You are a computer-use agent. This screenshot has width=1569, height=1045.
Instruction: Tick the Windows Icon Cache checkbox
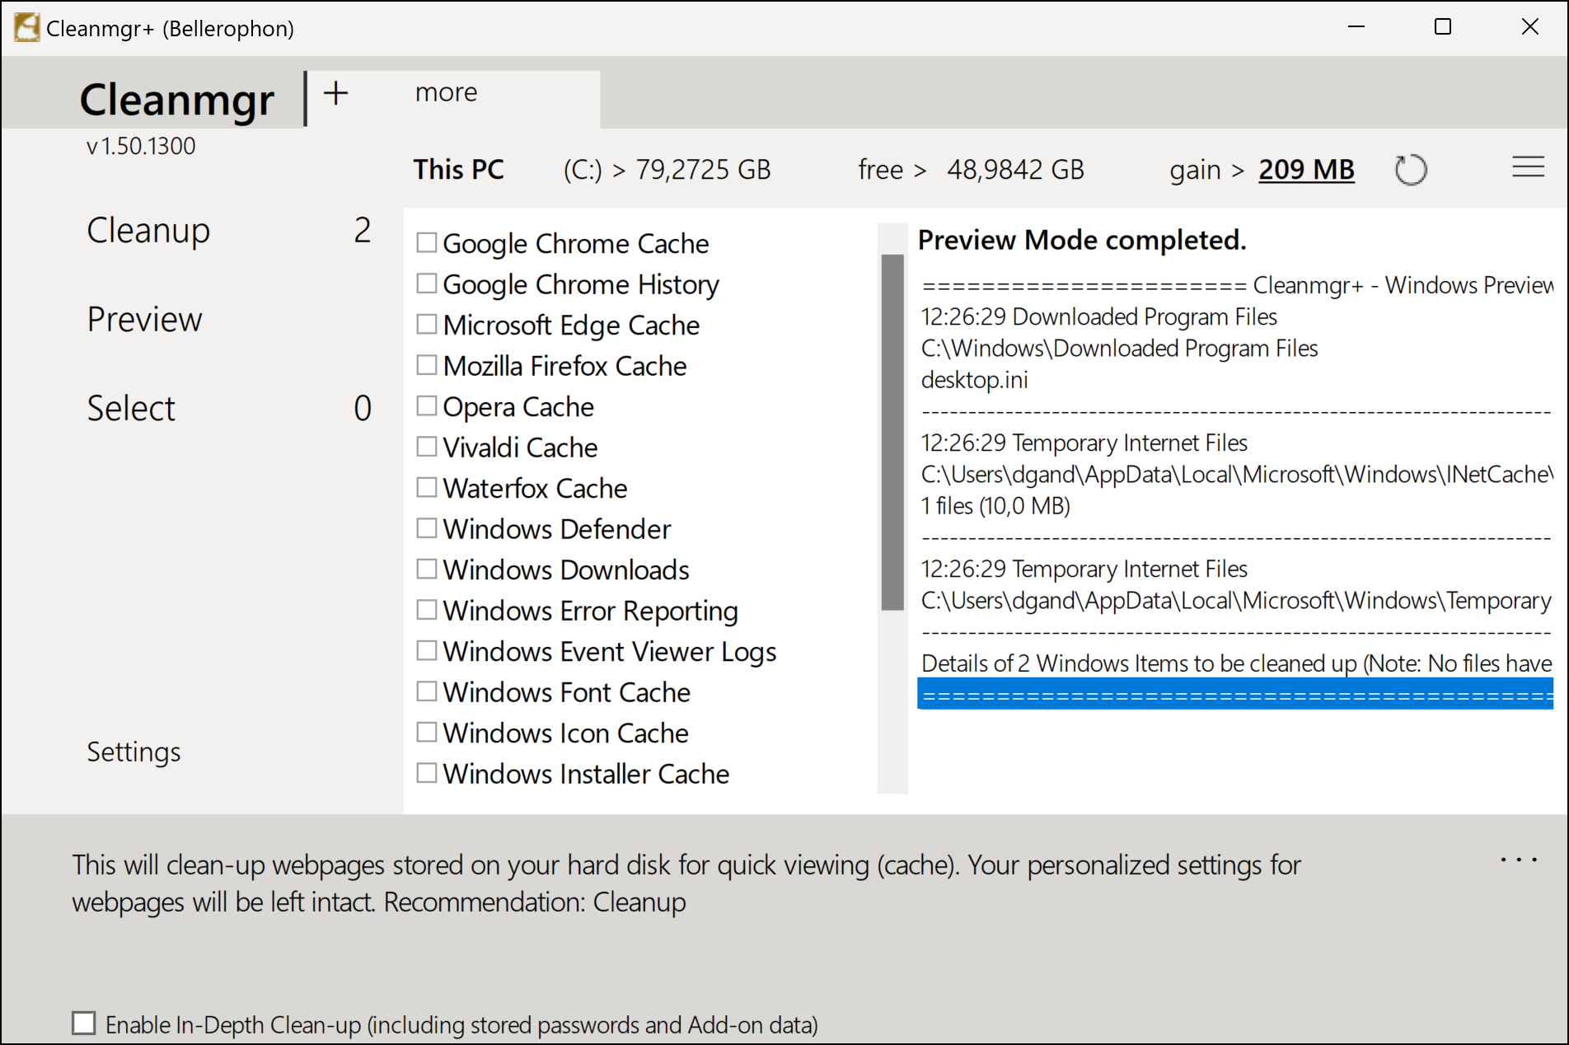pos(426,732)
